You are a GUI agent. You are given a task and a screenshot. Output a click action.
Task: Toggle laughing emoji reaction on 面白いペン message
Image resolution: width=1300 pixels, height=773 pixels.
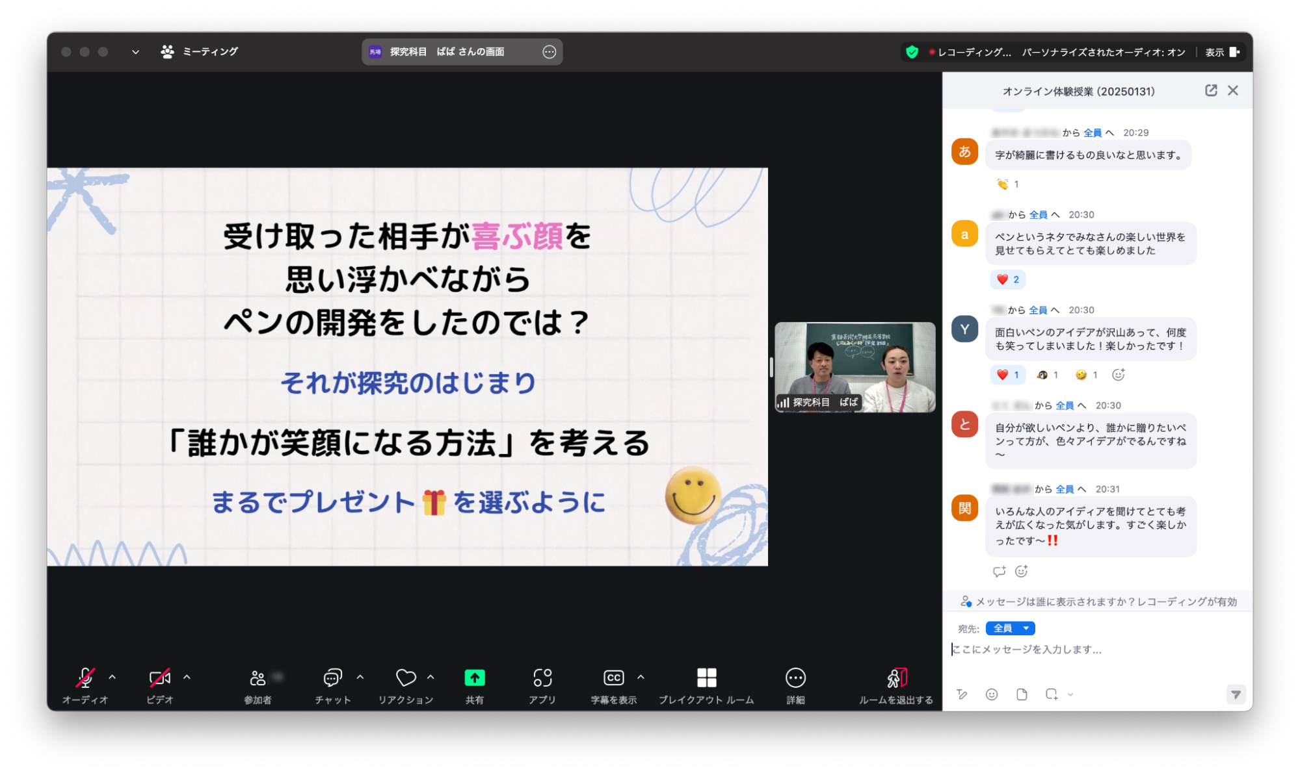[1086, 375]
